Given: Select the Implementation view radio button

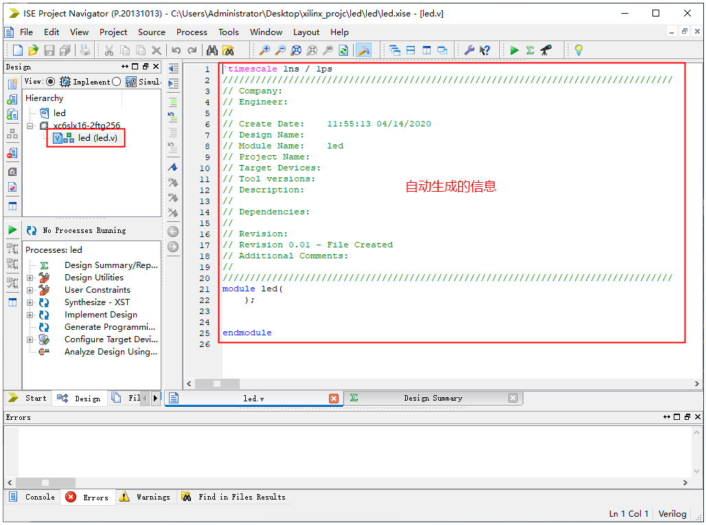Looking at the screenshot, I should (x=50, y=82).
